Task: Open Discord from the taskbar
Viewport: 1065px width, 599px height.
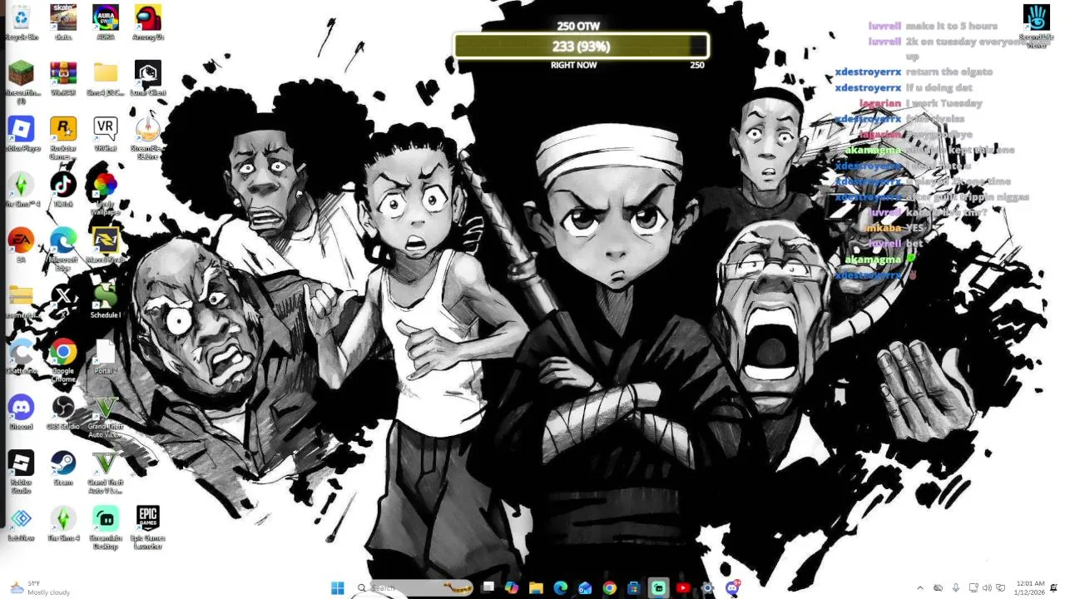Action: [732, 588]
